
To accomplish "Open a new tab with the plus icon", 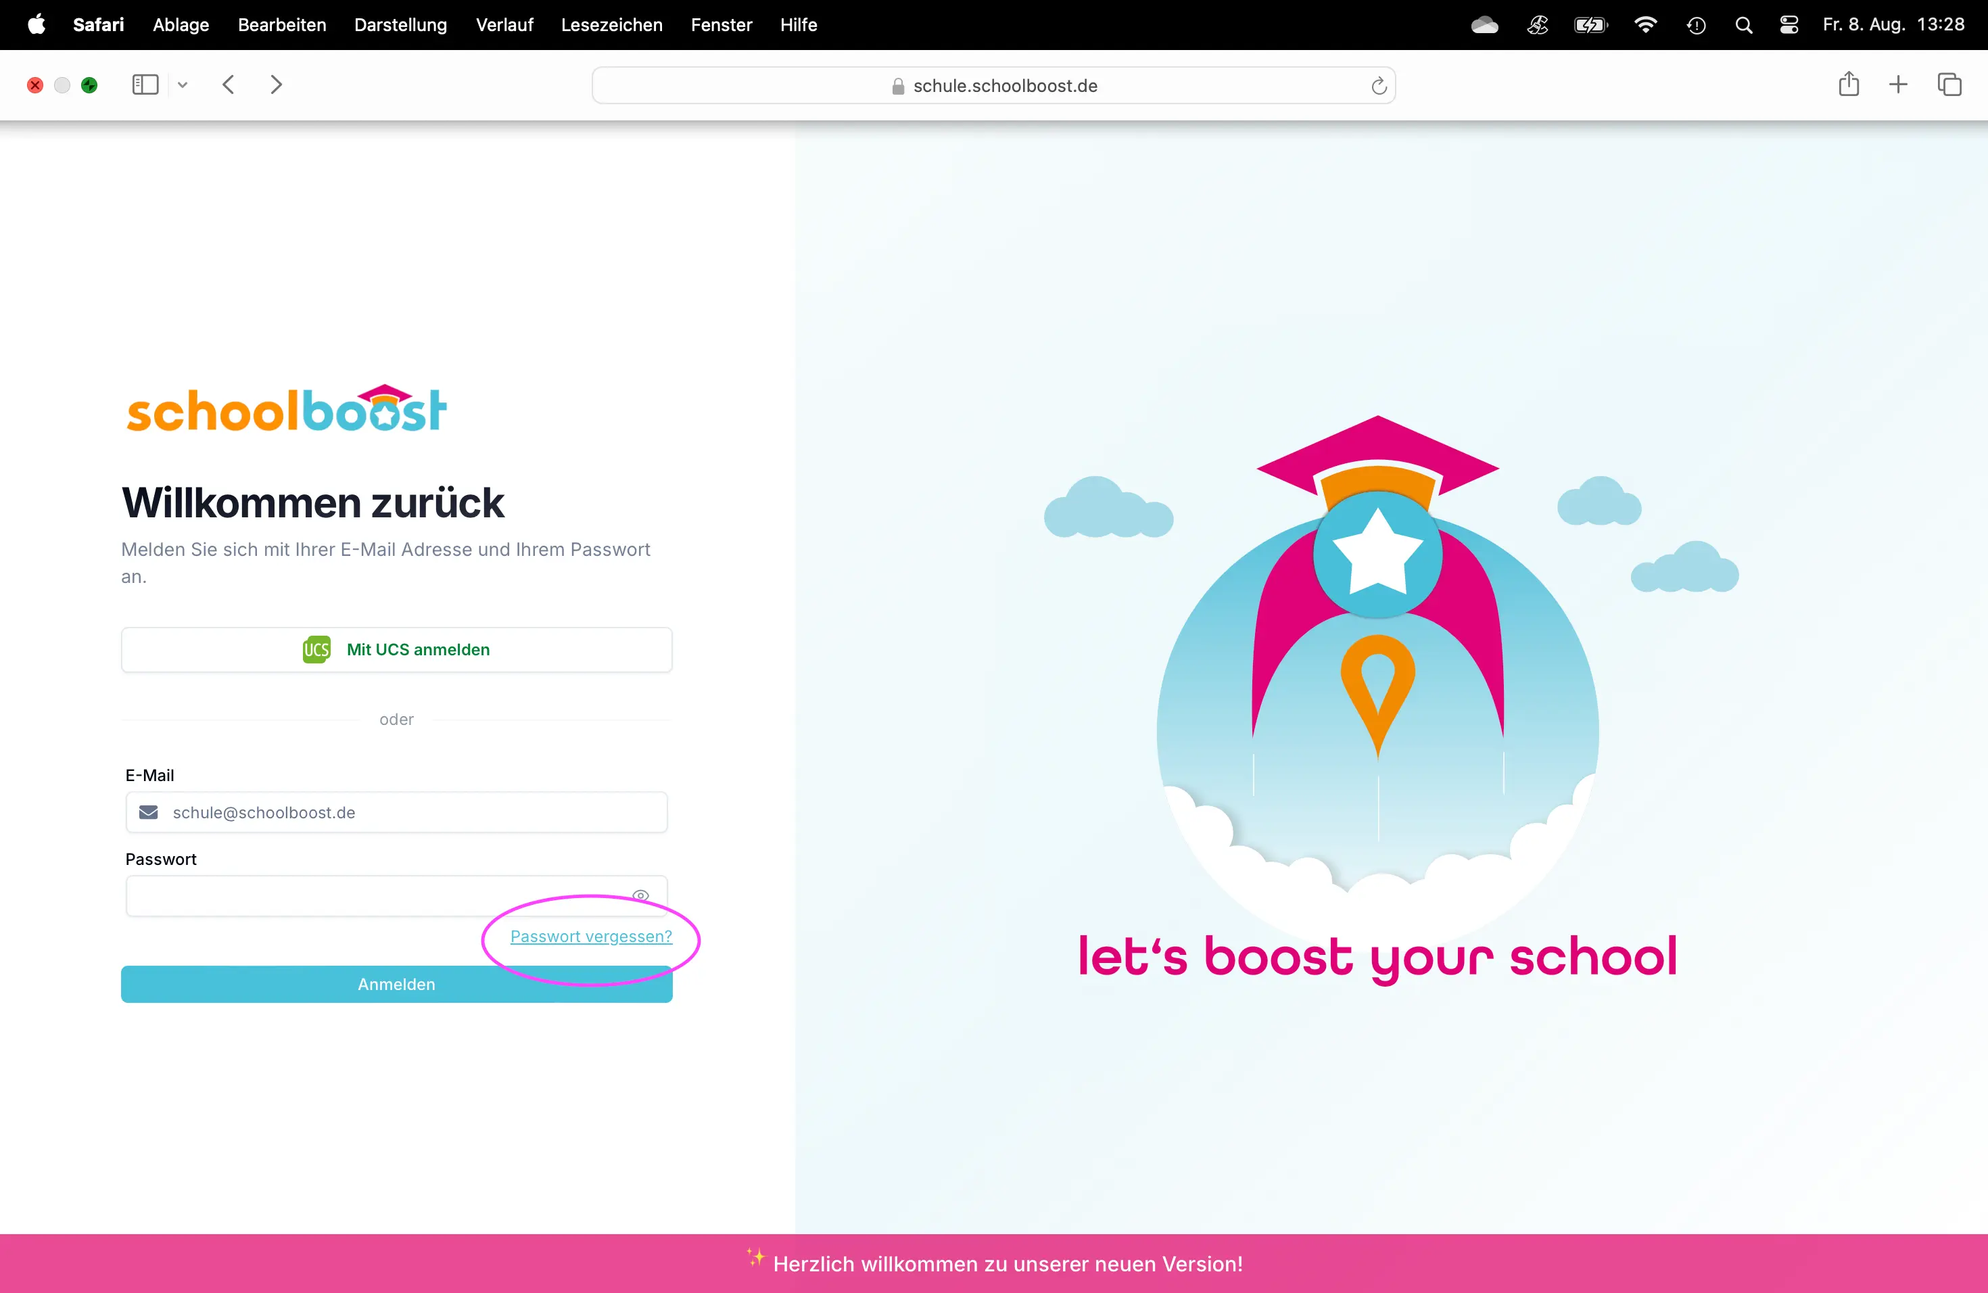I will [x=1898, y=85].
